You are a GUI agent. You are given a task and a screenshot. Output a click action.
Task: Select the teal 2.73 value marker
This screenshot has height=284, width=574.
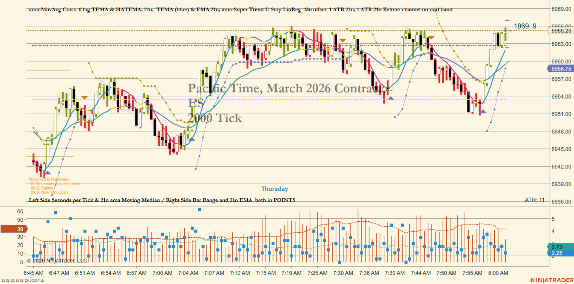560,247
